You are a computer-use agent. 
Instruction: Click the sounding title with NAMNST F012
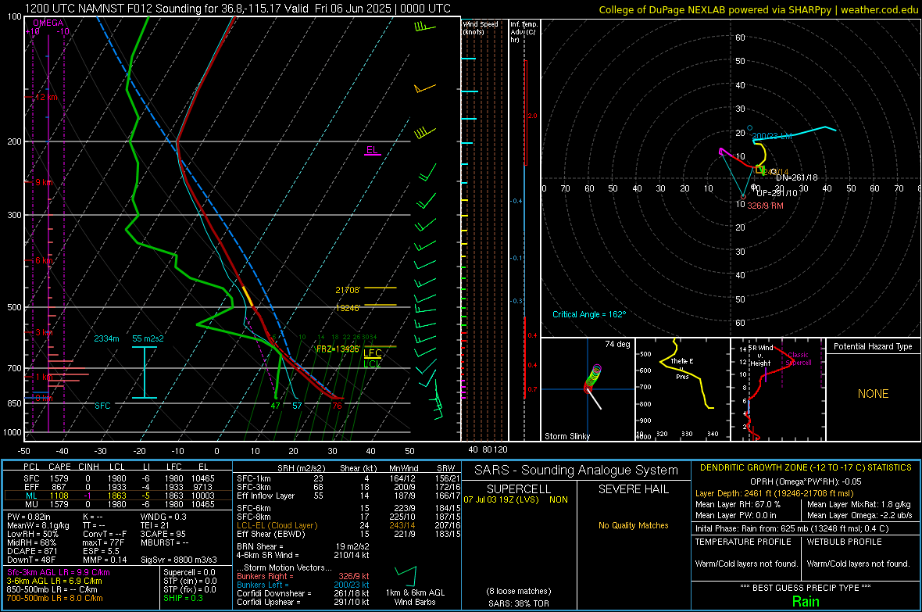pos(238,9)
